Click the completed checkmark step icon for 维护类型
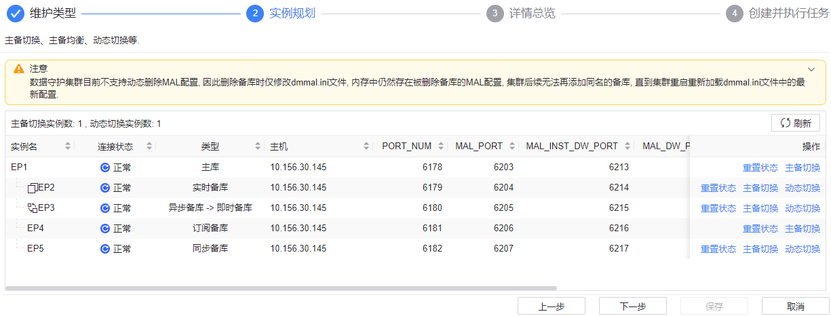Screen dimensions: 831x316 (x=16, y=14)
